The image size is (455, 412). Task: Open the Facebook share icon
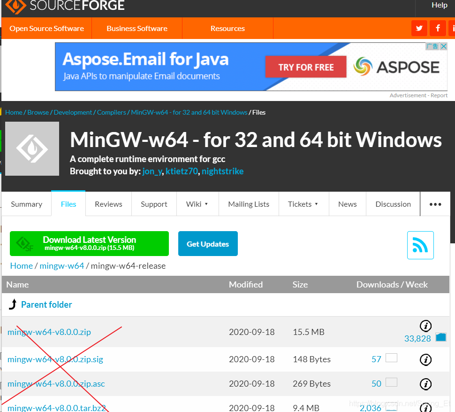pyautogui.click(x=438, y=28)
